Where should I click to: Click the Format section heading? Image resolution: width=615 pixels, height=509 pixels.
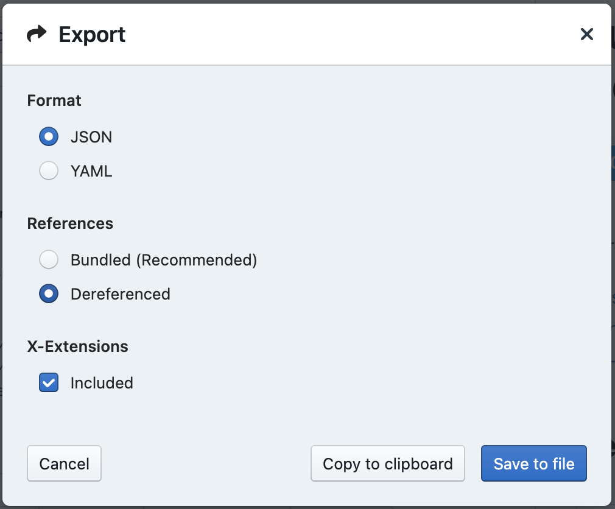tap(54, 100)
